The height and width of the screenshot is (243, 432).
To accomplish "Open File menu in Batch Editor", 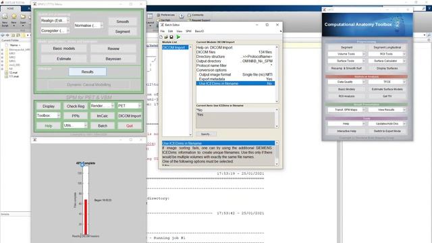I will pyautogui.click(x=163, y=31).
